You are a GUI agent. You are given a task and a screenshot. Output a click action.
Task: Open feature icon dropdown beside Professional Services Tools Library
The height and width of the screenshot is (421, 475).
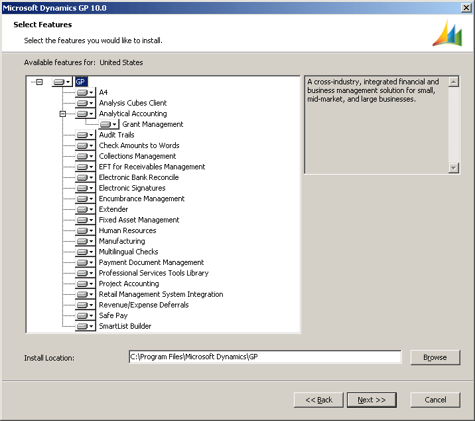pos(86,273)
